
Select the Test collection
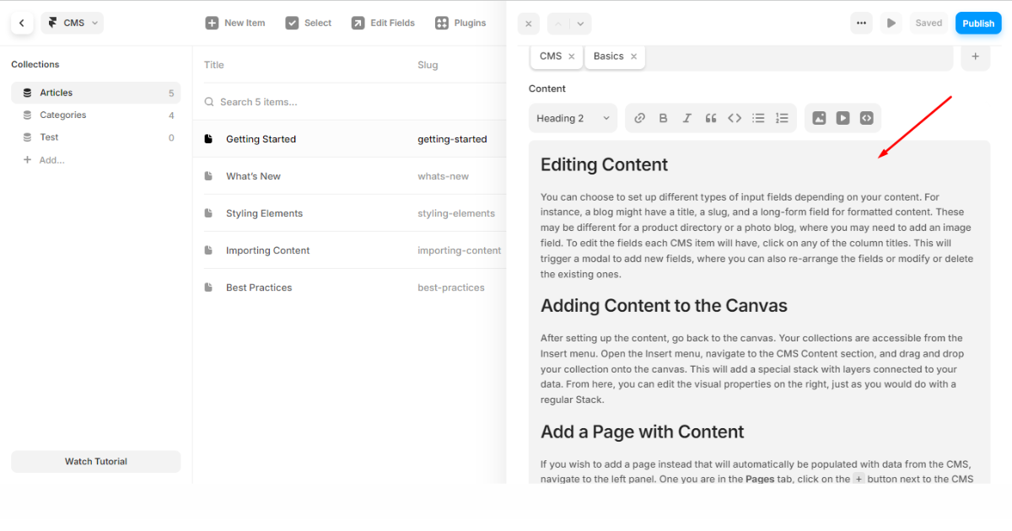pos(96,137)
